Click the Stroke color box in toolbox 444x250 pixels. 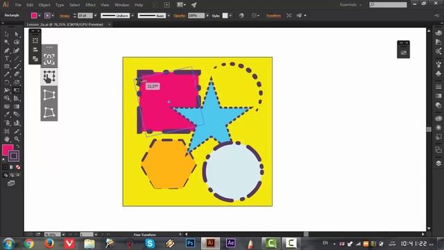pos(14,156)
